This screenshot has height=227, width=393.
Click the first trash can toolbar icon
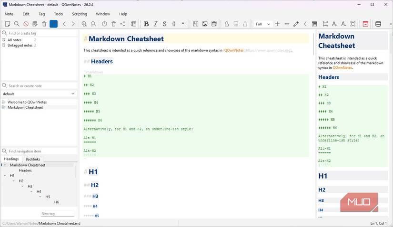(x=44, y=24)
